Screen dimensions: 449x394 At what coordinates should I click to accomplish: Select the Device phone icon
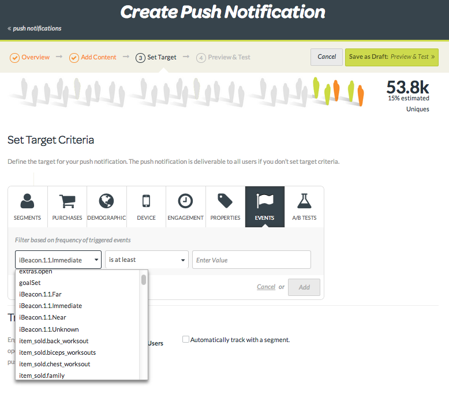point(146,201)
